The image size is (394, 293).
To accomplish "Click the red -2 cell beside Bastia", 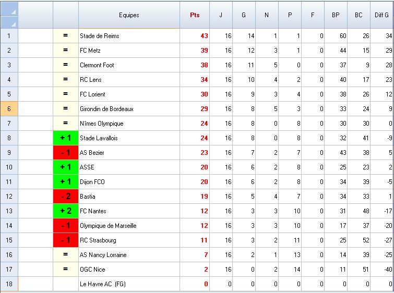I will (x=66, y=197).
